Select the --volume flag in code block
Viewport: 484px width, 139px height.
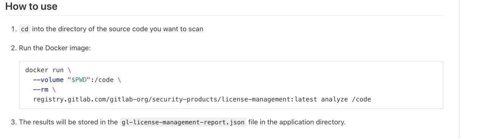point(48,80)
